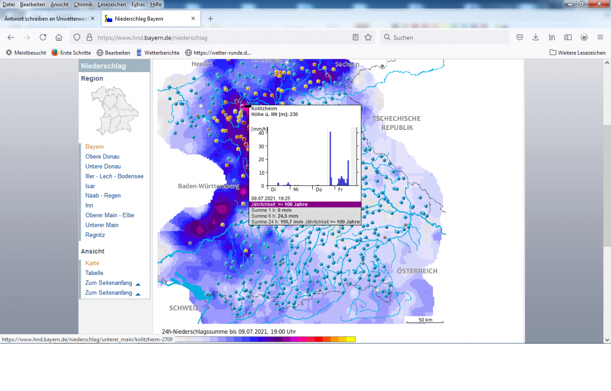The image size is (611, 391).
Task: Open the Lesezeichen menu
Action: click(112, 4)
